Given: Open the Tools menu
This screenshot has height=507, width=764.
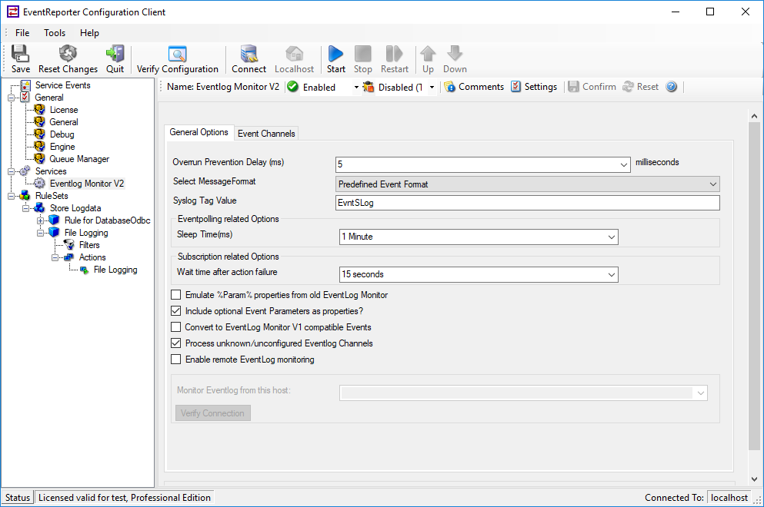Looking at the screenshot, I should click(55, 32).
